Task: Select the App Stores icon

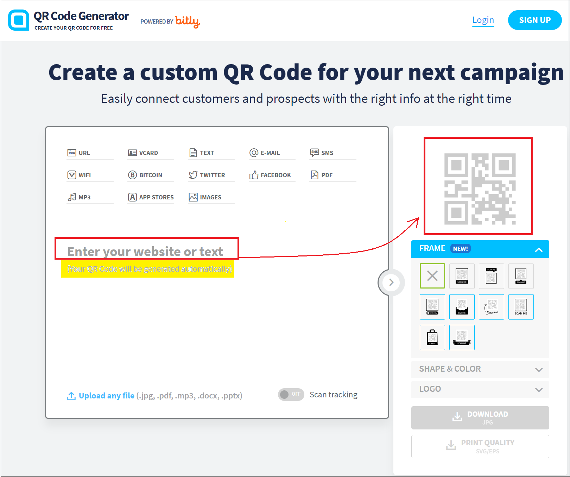Action: pos(132,197)
